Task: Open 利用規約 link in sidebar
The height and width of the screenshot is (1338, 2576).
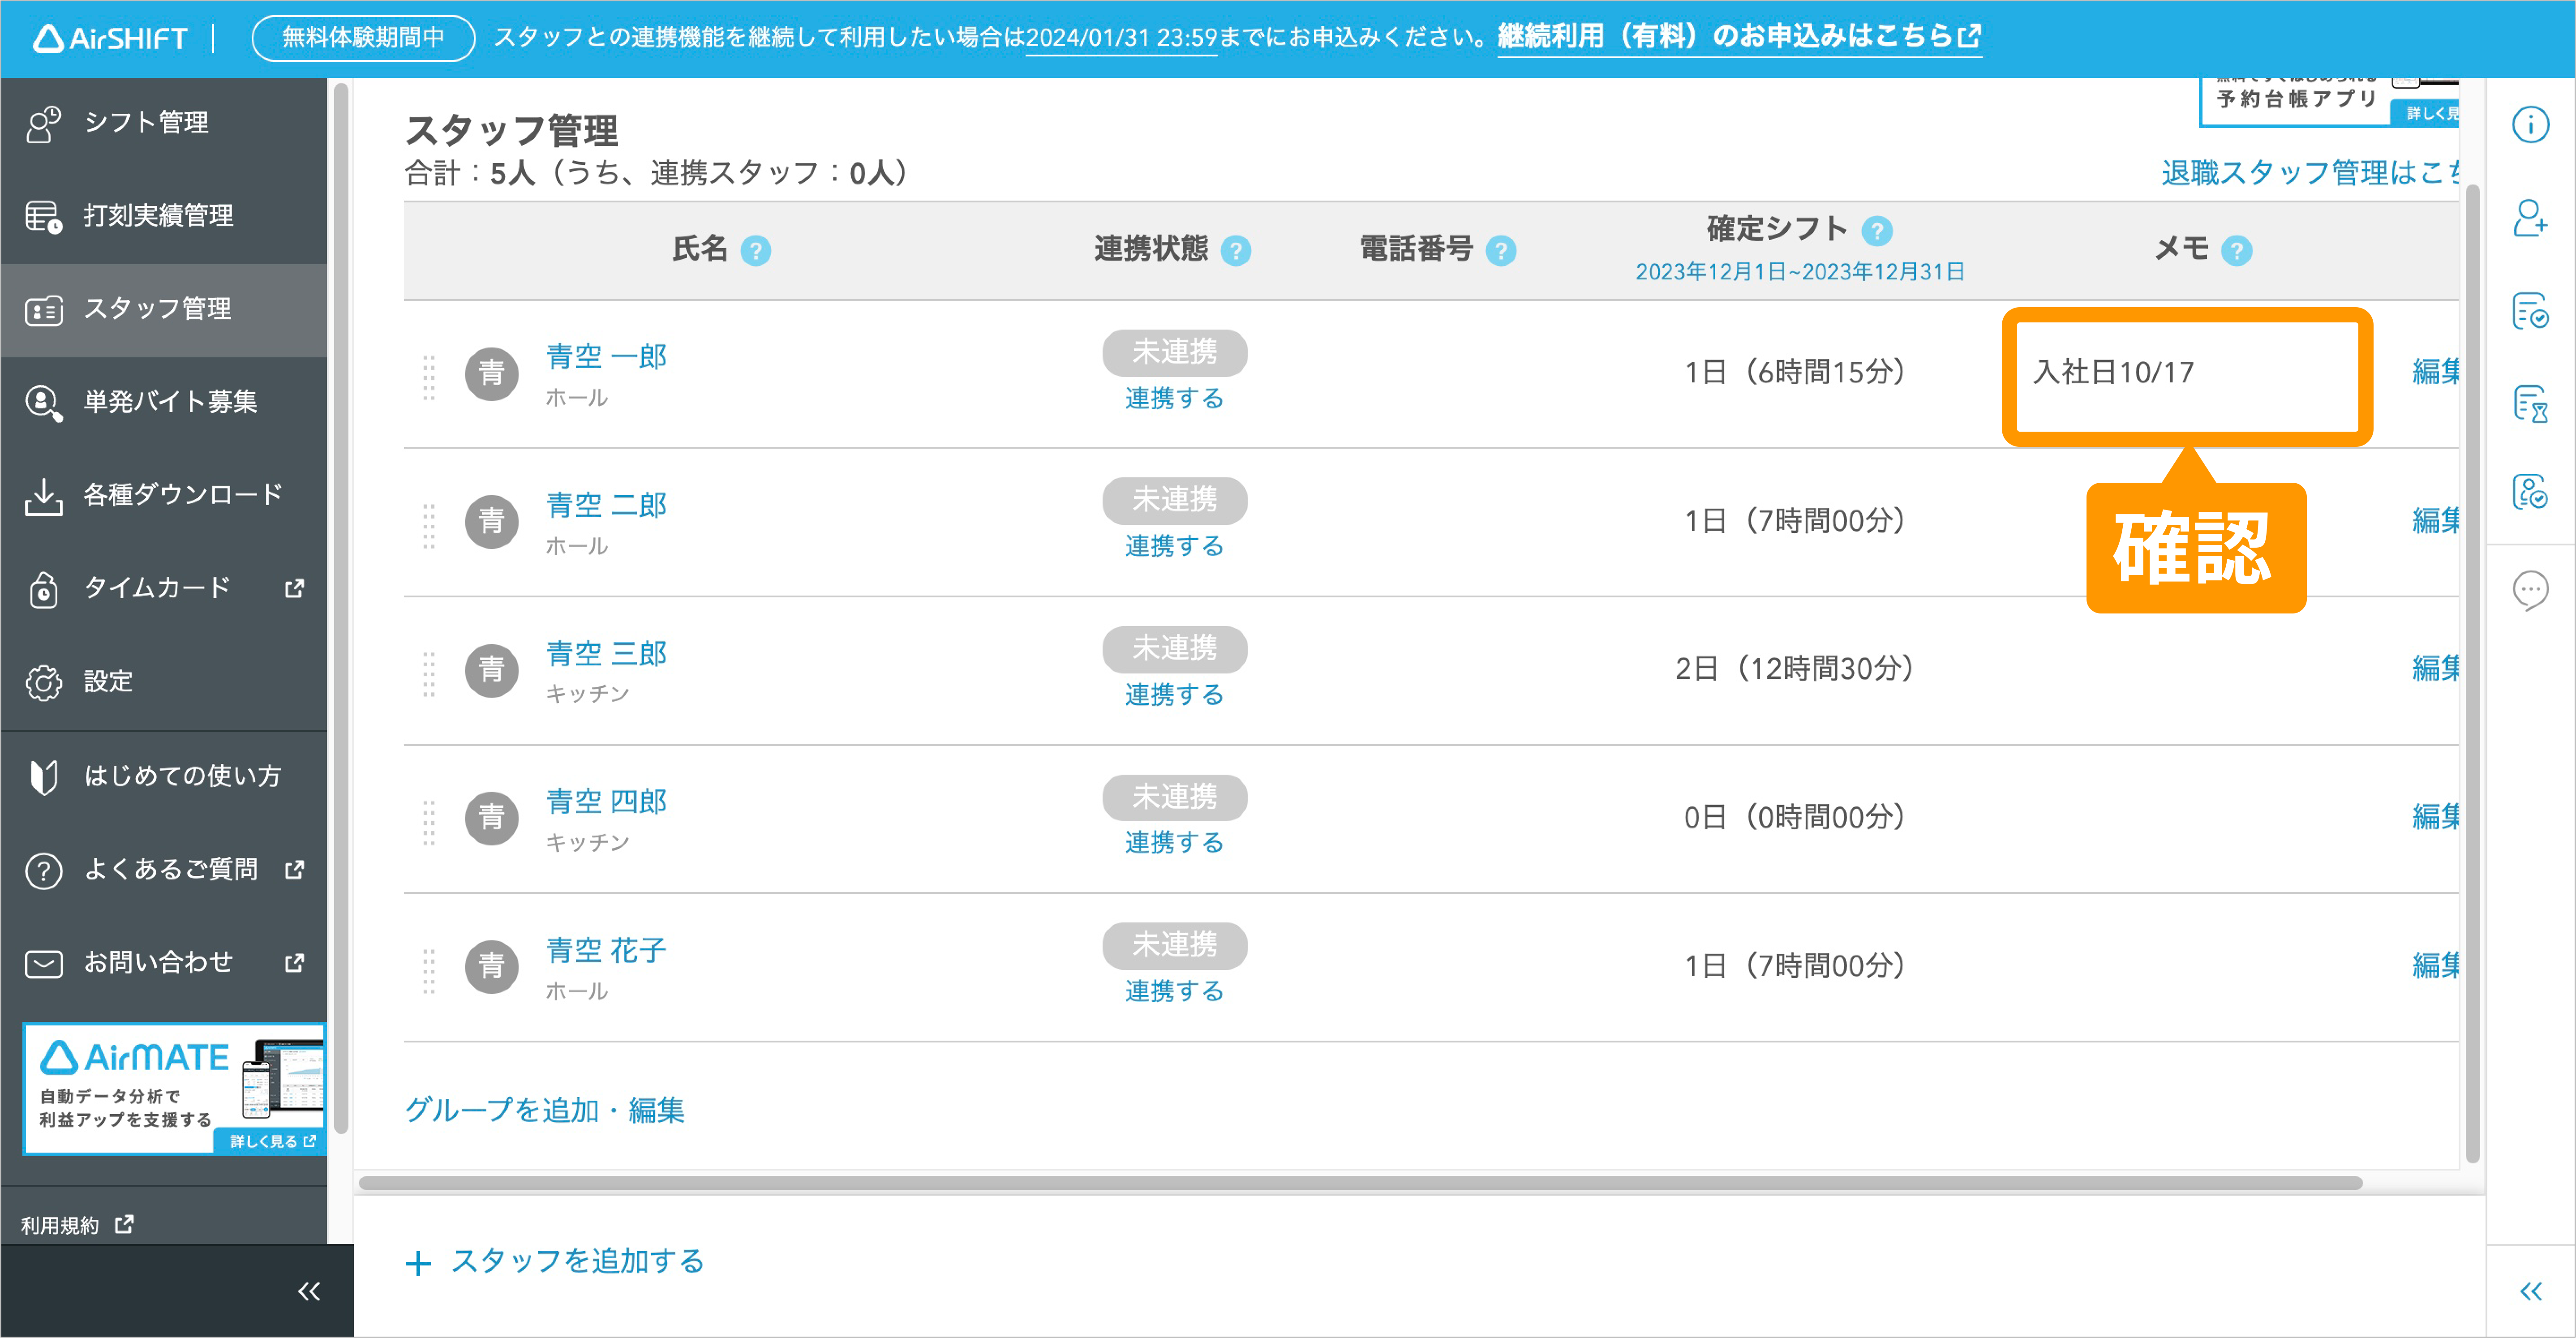Action: 77,1226
